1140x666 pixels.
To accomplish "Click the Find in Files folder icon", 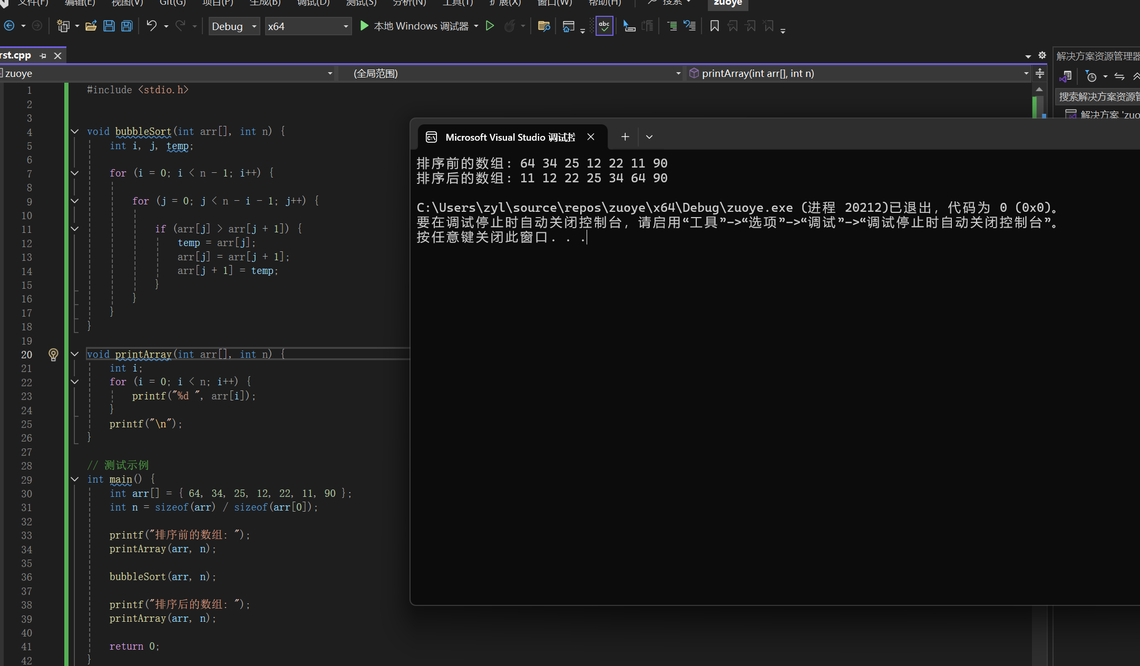I will [x=543, y=26].
